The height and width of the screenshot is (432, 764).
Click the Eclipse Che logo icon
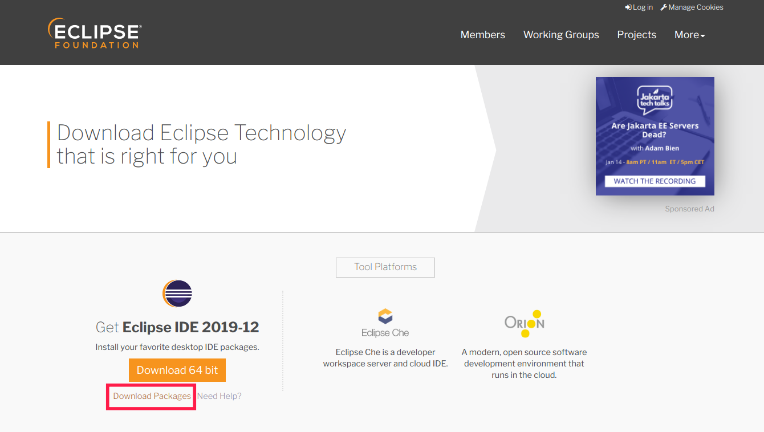(x=385, y=323)
